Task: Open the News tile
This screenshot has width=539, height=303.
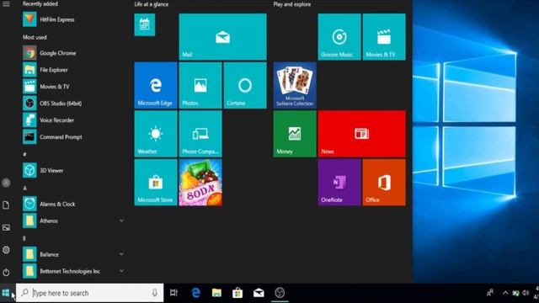Action: click(361, 134)
